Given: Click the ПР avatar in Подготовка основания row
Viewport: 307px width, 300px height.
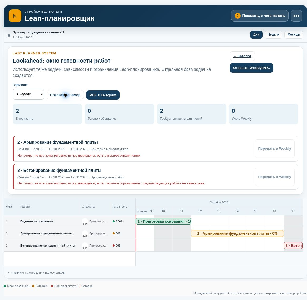Looking at the screenshot, I should pos(85,221).
